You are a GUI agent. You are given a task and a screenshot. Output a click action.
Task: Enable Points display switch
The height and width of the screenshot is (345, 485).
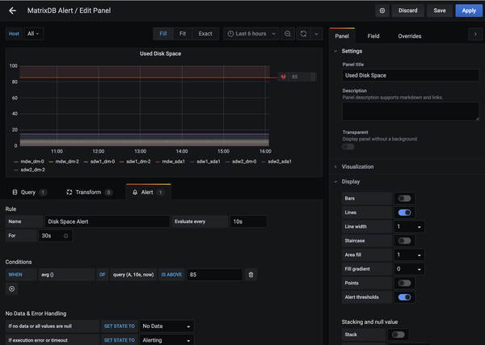pos(404,283)
